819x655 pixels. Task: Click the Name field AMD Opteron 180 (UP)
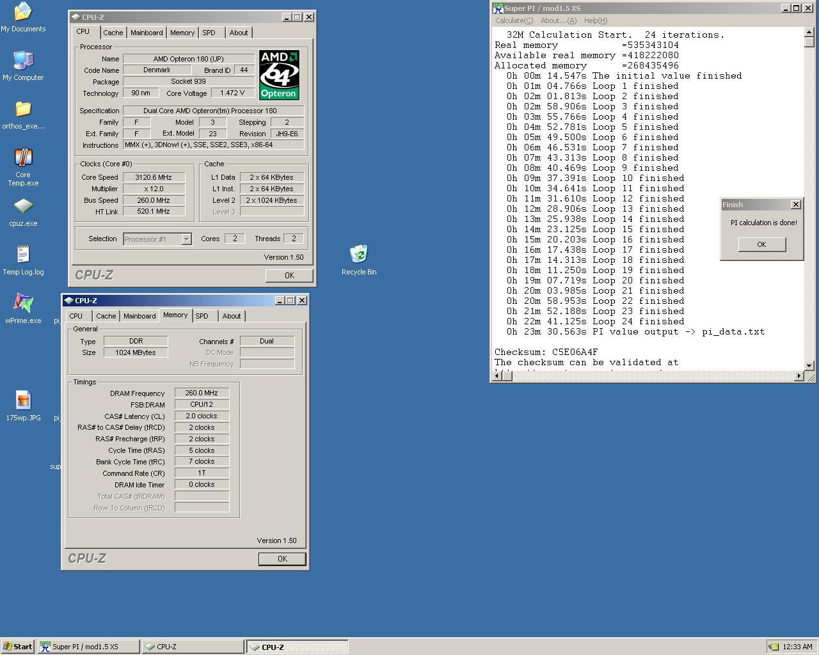(189, 59)
